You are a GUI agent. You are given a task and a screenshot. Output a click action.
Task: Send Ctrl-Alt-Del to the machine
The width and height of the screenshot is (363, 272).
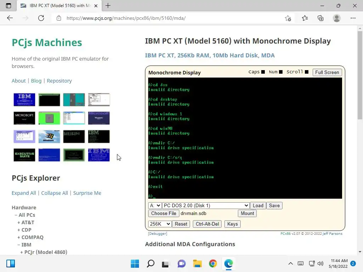click(207, 224)
